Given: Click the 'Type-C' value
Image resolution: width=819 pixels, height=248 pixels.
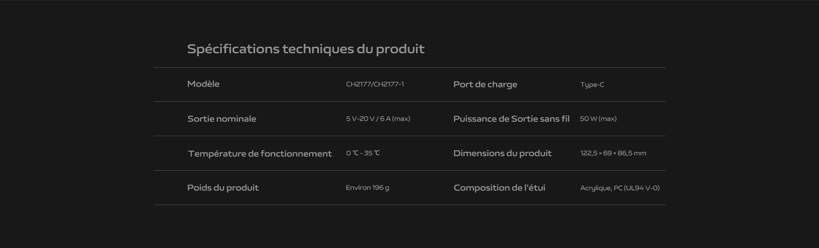Looking at the screenshot, I should point(592,85).
